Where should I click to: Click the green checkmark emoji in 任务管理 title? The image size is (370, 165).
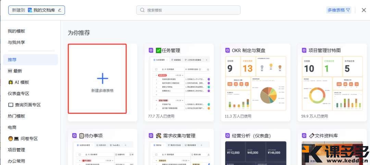159,50
